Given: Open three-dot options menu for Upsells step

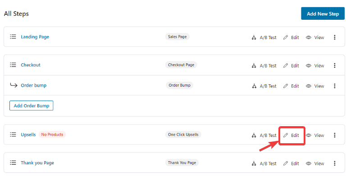Looking at the screenshot, I should pos(335,135).
